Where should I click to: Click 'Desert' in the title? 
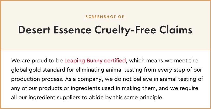(x=34, y=30)
